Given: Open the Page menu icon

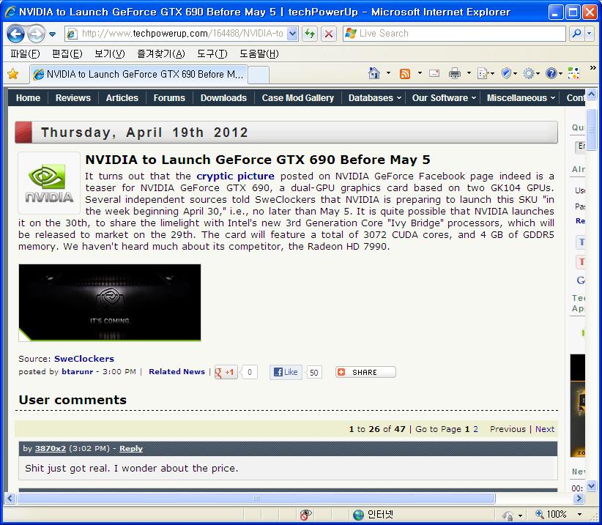Looking at the screenshot, I should (x=486, y=73).
